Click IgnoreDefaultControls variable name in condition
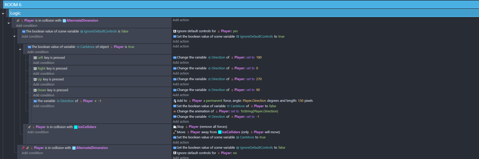Screen dimensions: 479x159 tap(101, 31)
